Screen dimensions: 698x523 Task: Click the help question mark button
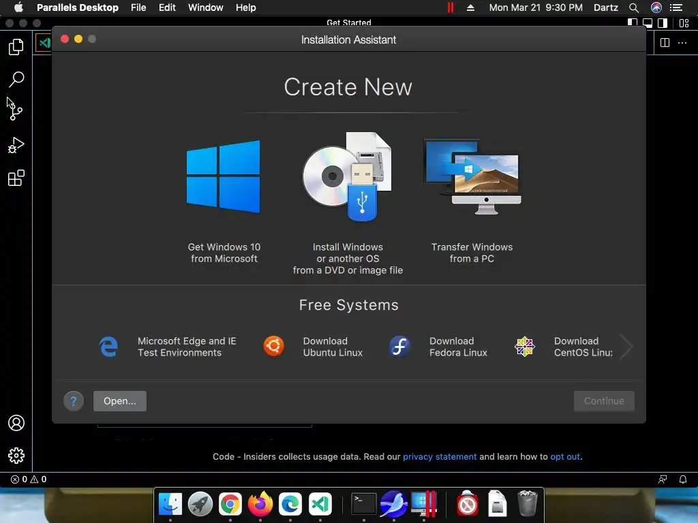[74, 401]
